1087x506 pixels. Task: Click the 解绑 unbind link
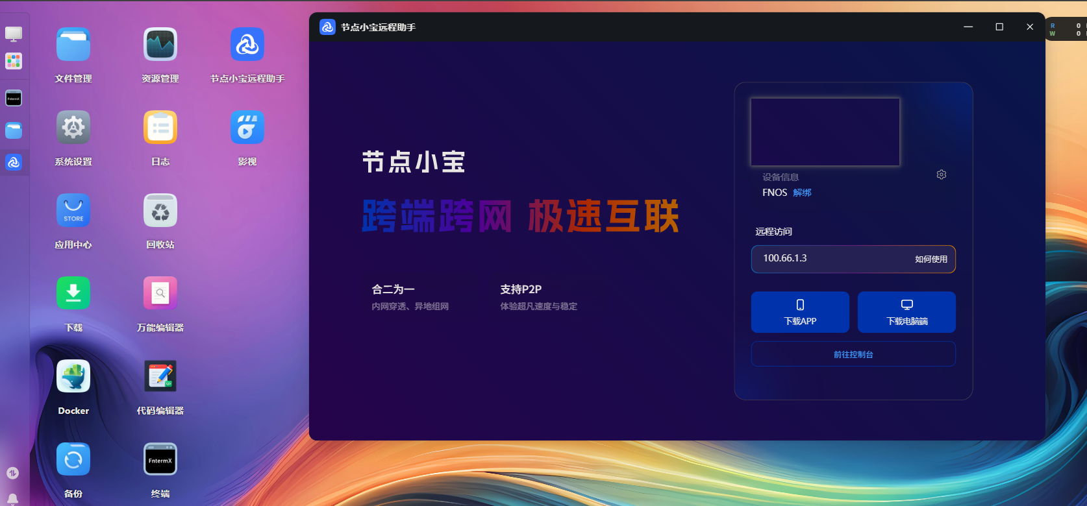[x=802, y=193]
